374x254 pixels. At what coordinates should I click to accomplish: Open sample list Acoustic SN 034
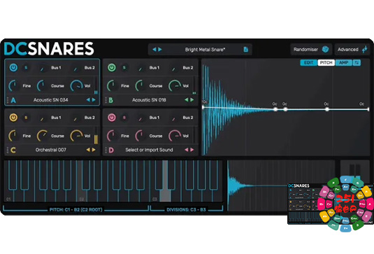pyautogui.click(x=51, y=100)
